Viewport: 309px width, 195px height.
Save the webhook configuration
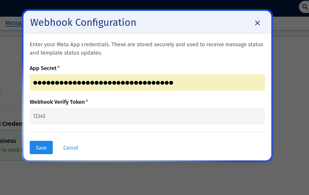click(41, 147)
